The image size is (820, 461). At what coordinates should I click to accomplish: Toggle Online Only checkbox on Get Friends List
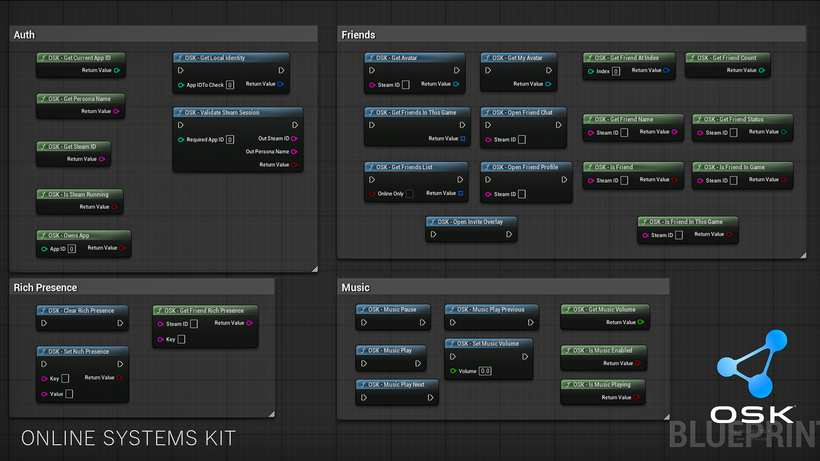410,194
